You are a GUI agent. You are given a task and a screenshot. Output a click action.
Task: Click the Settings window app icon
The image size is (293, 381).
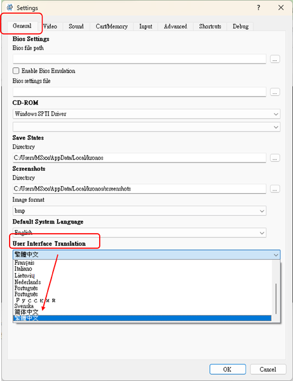click(10, 8)
